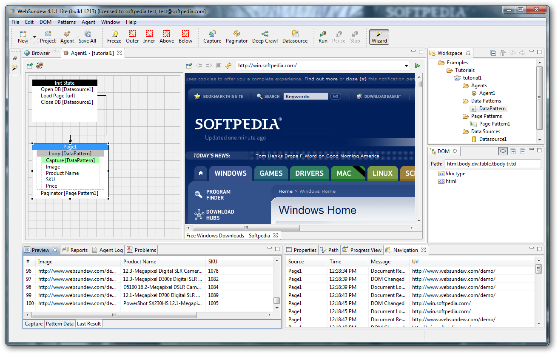Toggle the Wizard toolbar button
The width and height of the screenshot is (558, 354).
(379, 37)
